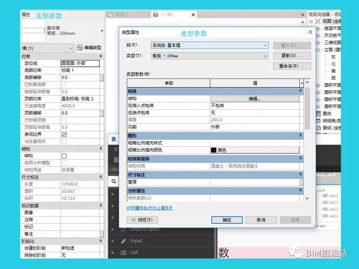The height and width of the screenshot is (269, 359).
Task: Click the Legends icon in Project Browser
Action: click(318, 114)
